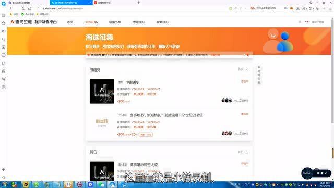This screenshot has height=188, width=334.
Task: Open the browser hamburger menu
Action: coord(330,8)
